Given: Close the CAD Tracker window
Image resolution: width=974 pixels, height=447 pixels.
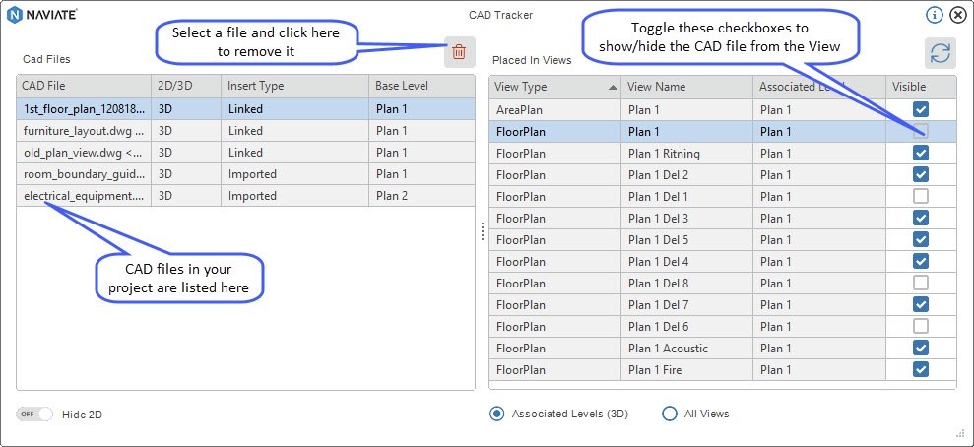Looking at the screenshot, I should [x=958, y=15].
